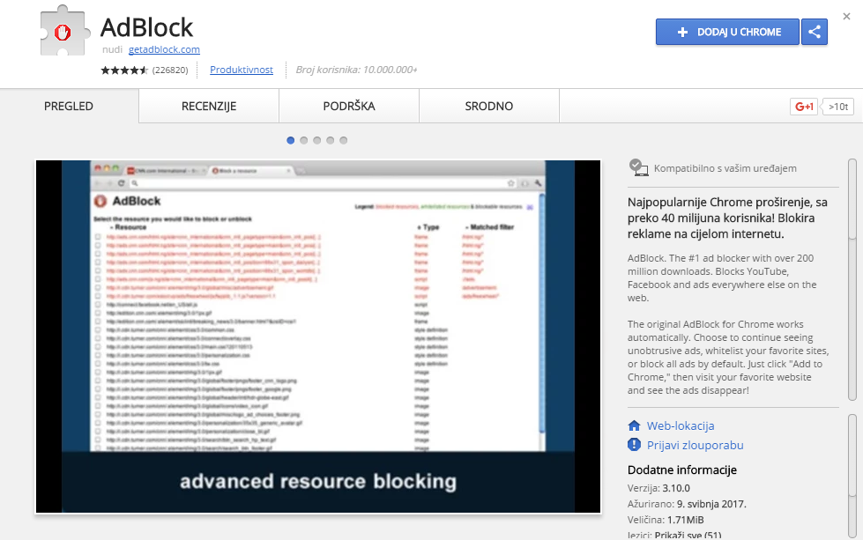Screen dimensions: 863x540
Task: Select the fifth carousel dot
Action: (344, 140)
